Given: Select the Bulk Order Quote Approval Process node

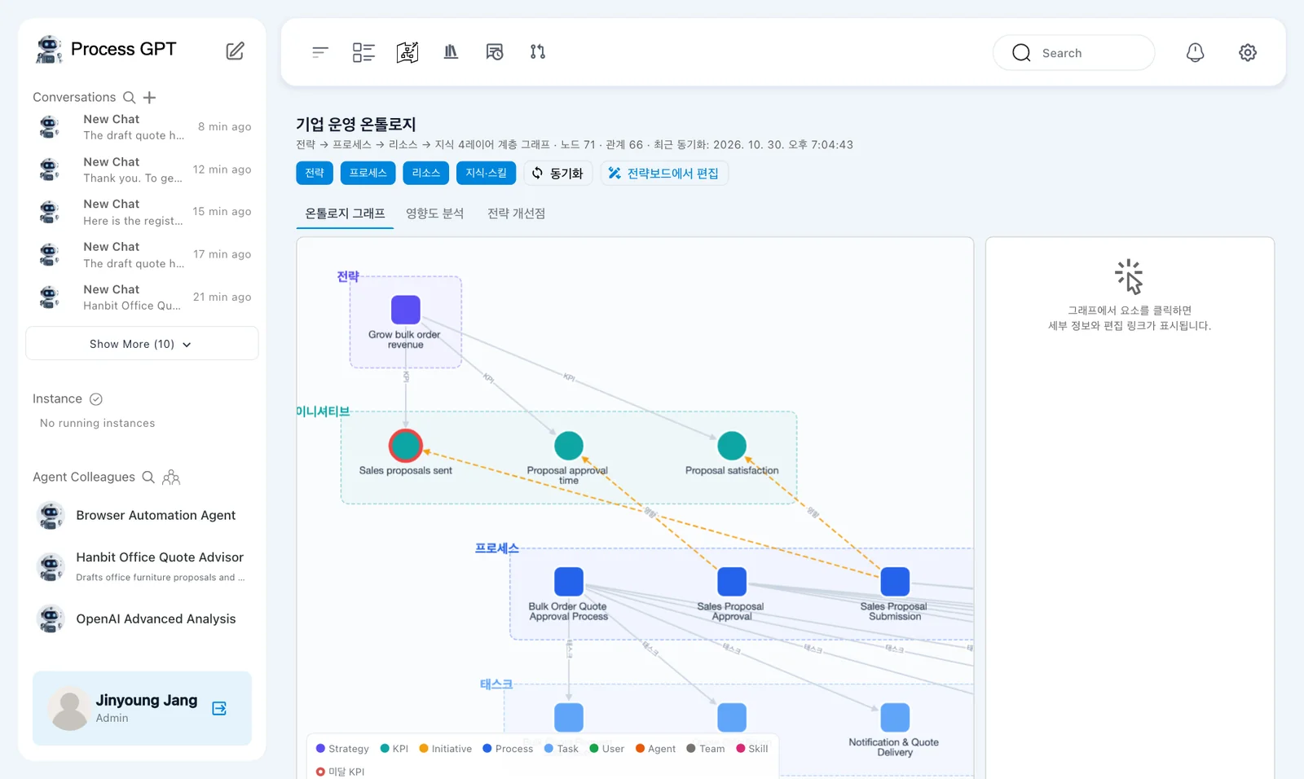Looking at the screenshot, I should point(569,582).
